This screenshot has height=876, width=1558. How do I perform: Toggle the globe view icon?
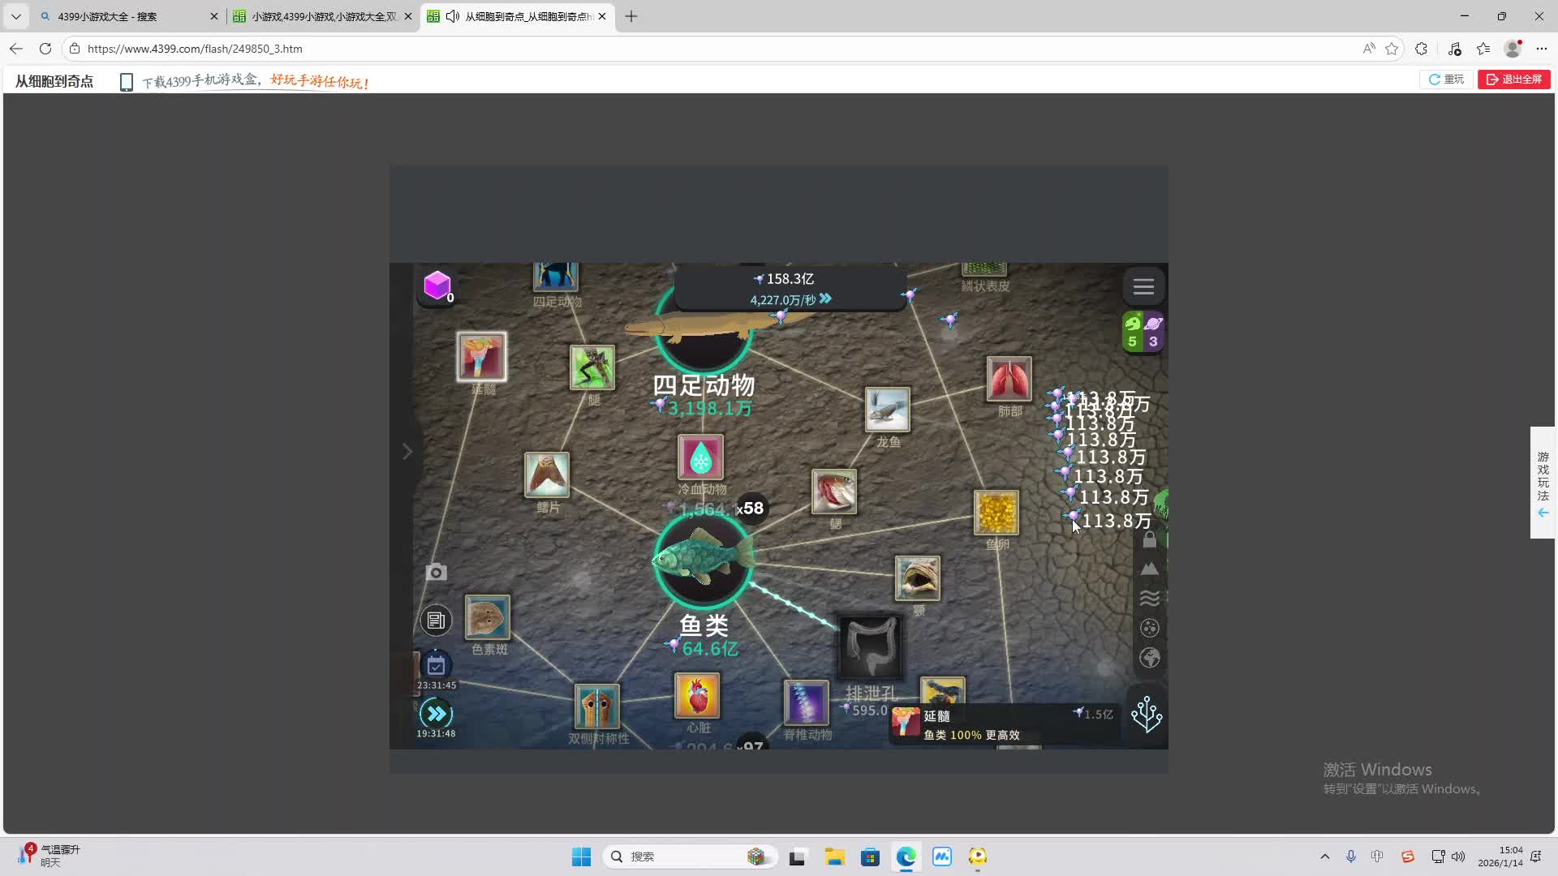(x=1149, y=658)
